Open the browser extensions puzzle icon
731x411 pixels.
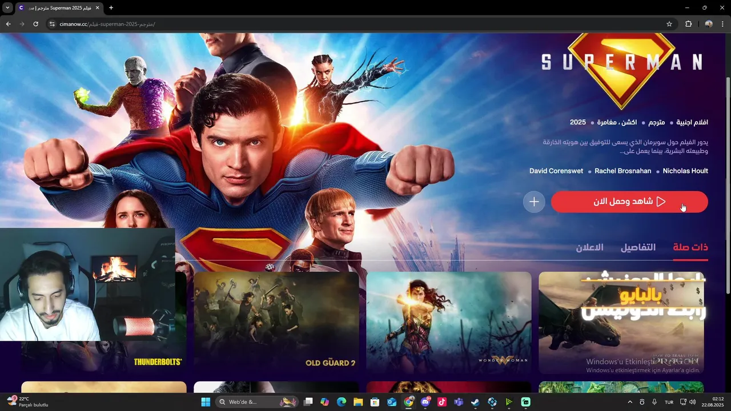pos(688,24)
